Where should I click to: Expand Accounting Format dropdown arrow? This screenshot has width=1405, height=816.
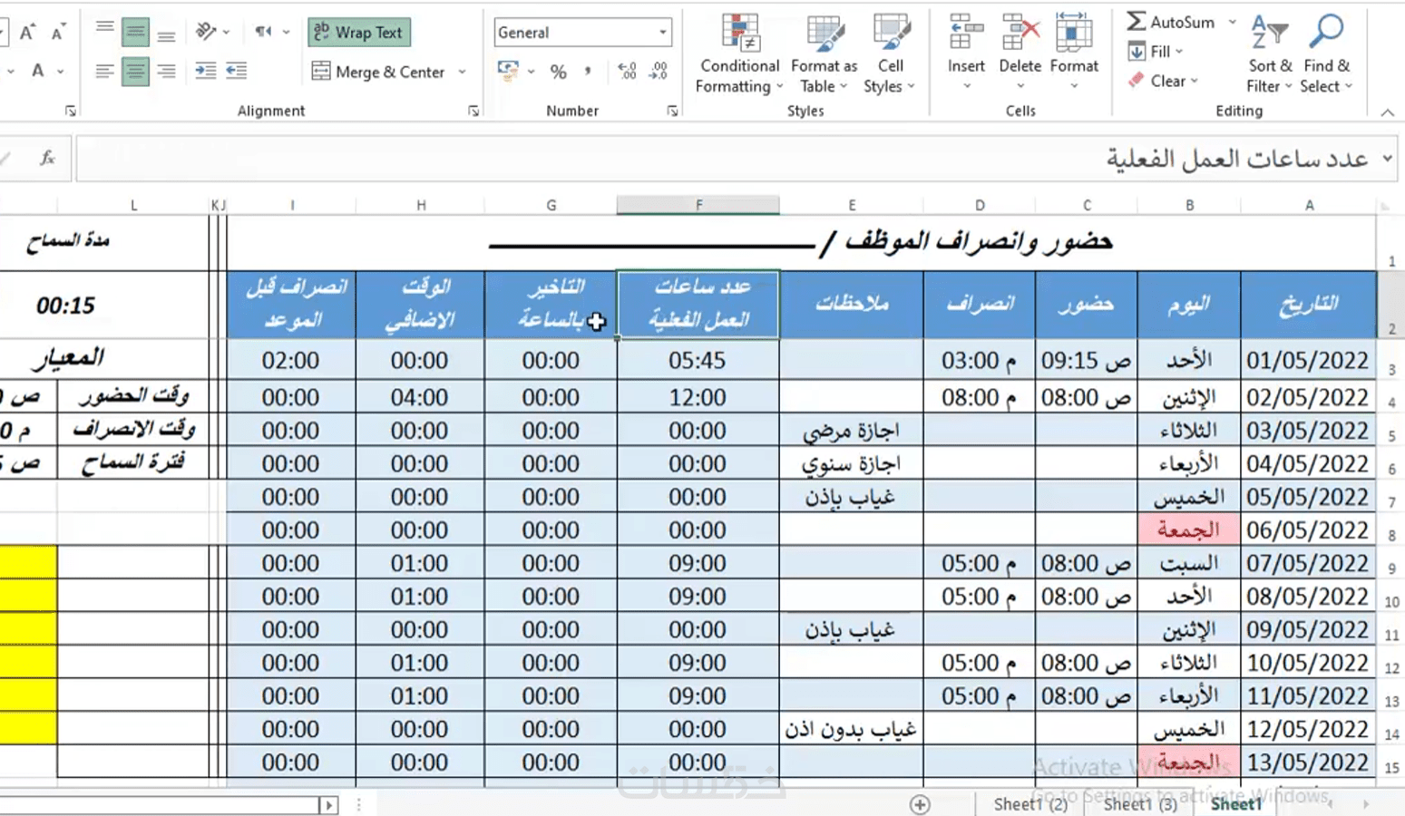pyautogui.click(x=531, y=71)
